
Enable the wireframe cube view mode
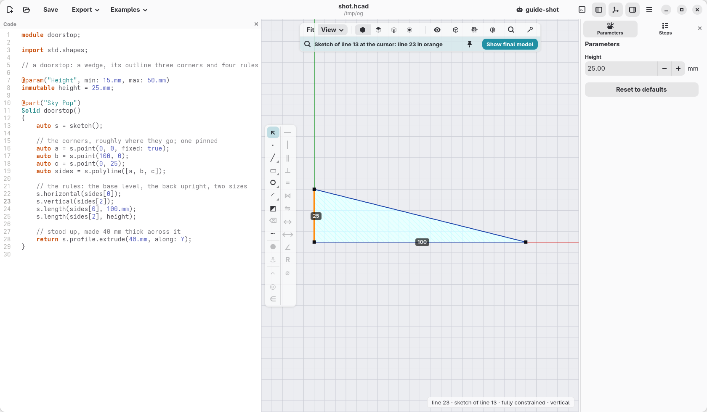tap(456, 30)
